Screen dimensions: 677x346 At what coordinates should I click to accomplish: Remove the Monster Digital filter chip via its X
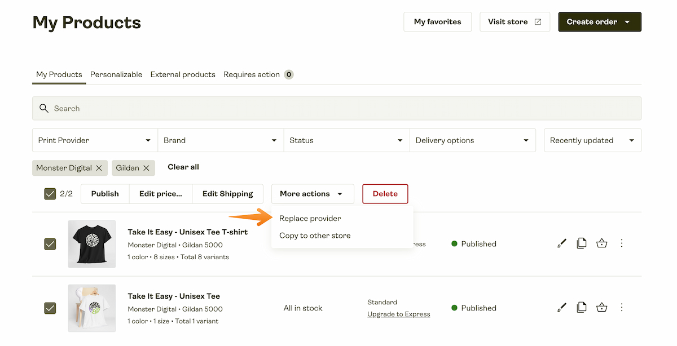click(x=100, y=167)
